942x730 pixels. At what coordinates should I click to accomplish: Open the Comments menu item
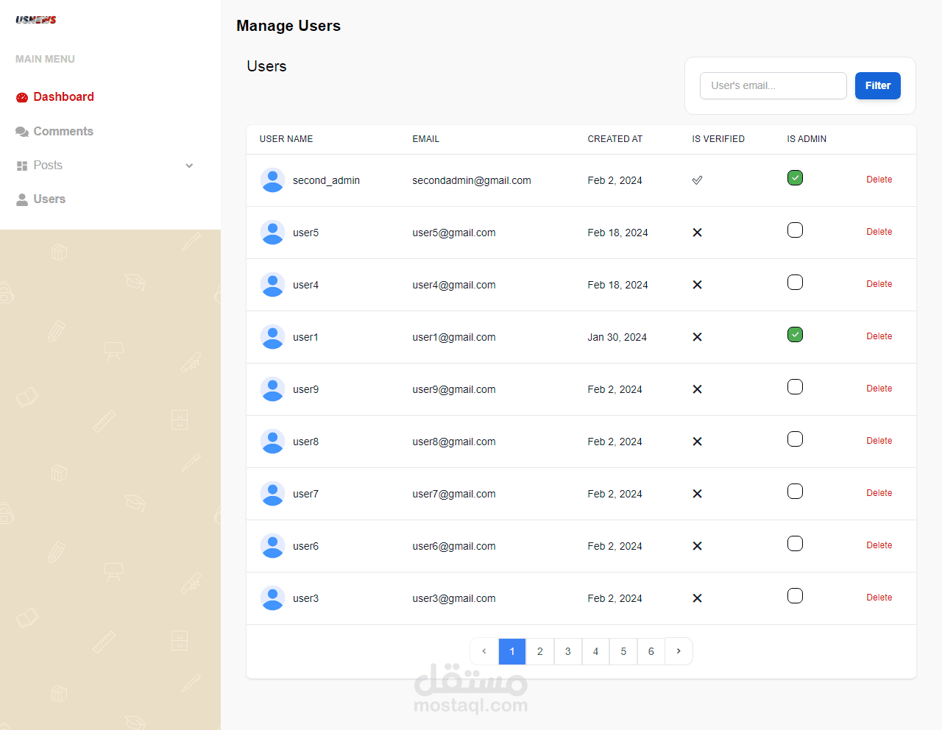[63, 132]
